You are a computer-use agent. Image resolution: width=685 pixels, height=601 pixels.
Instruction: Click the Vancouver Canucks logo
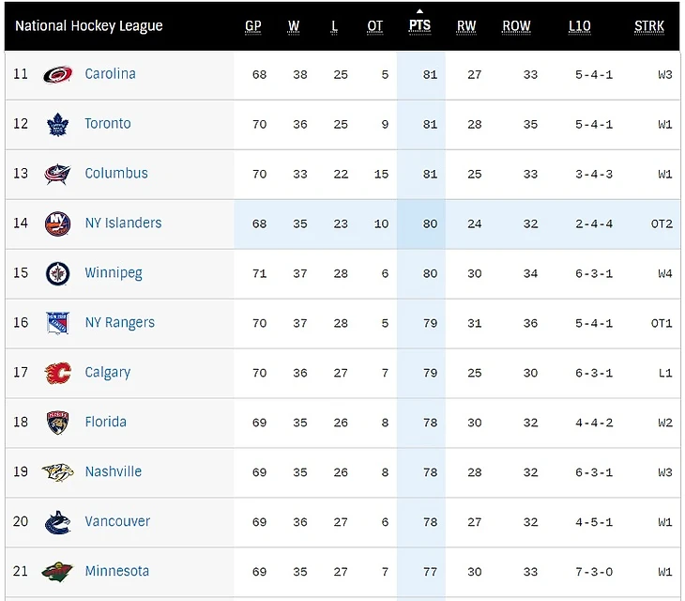57,522
